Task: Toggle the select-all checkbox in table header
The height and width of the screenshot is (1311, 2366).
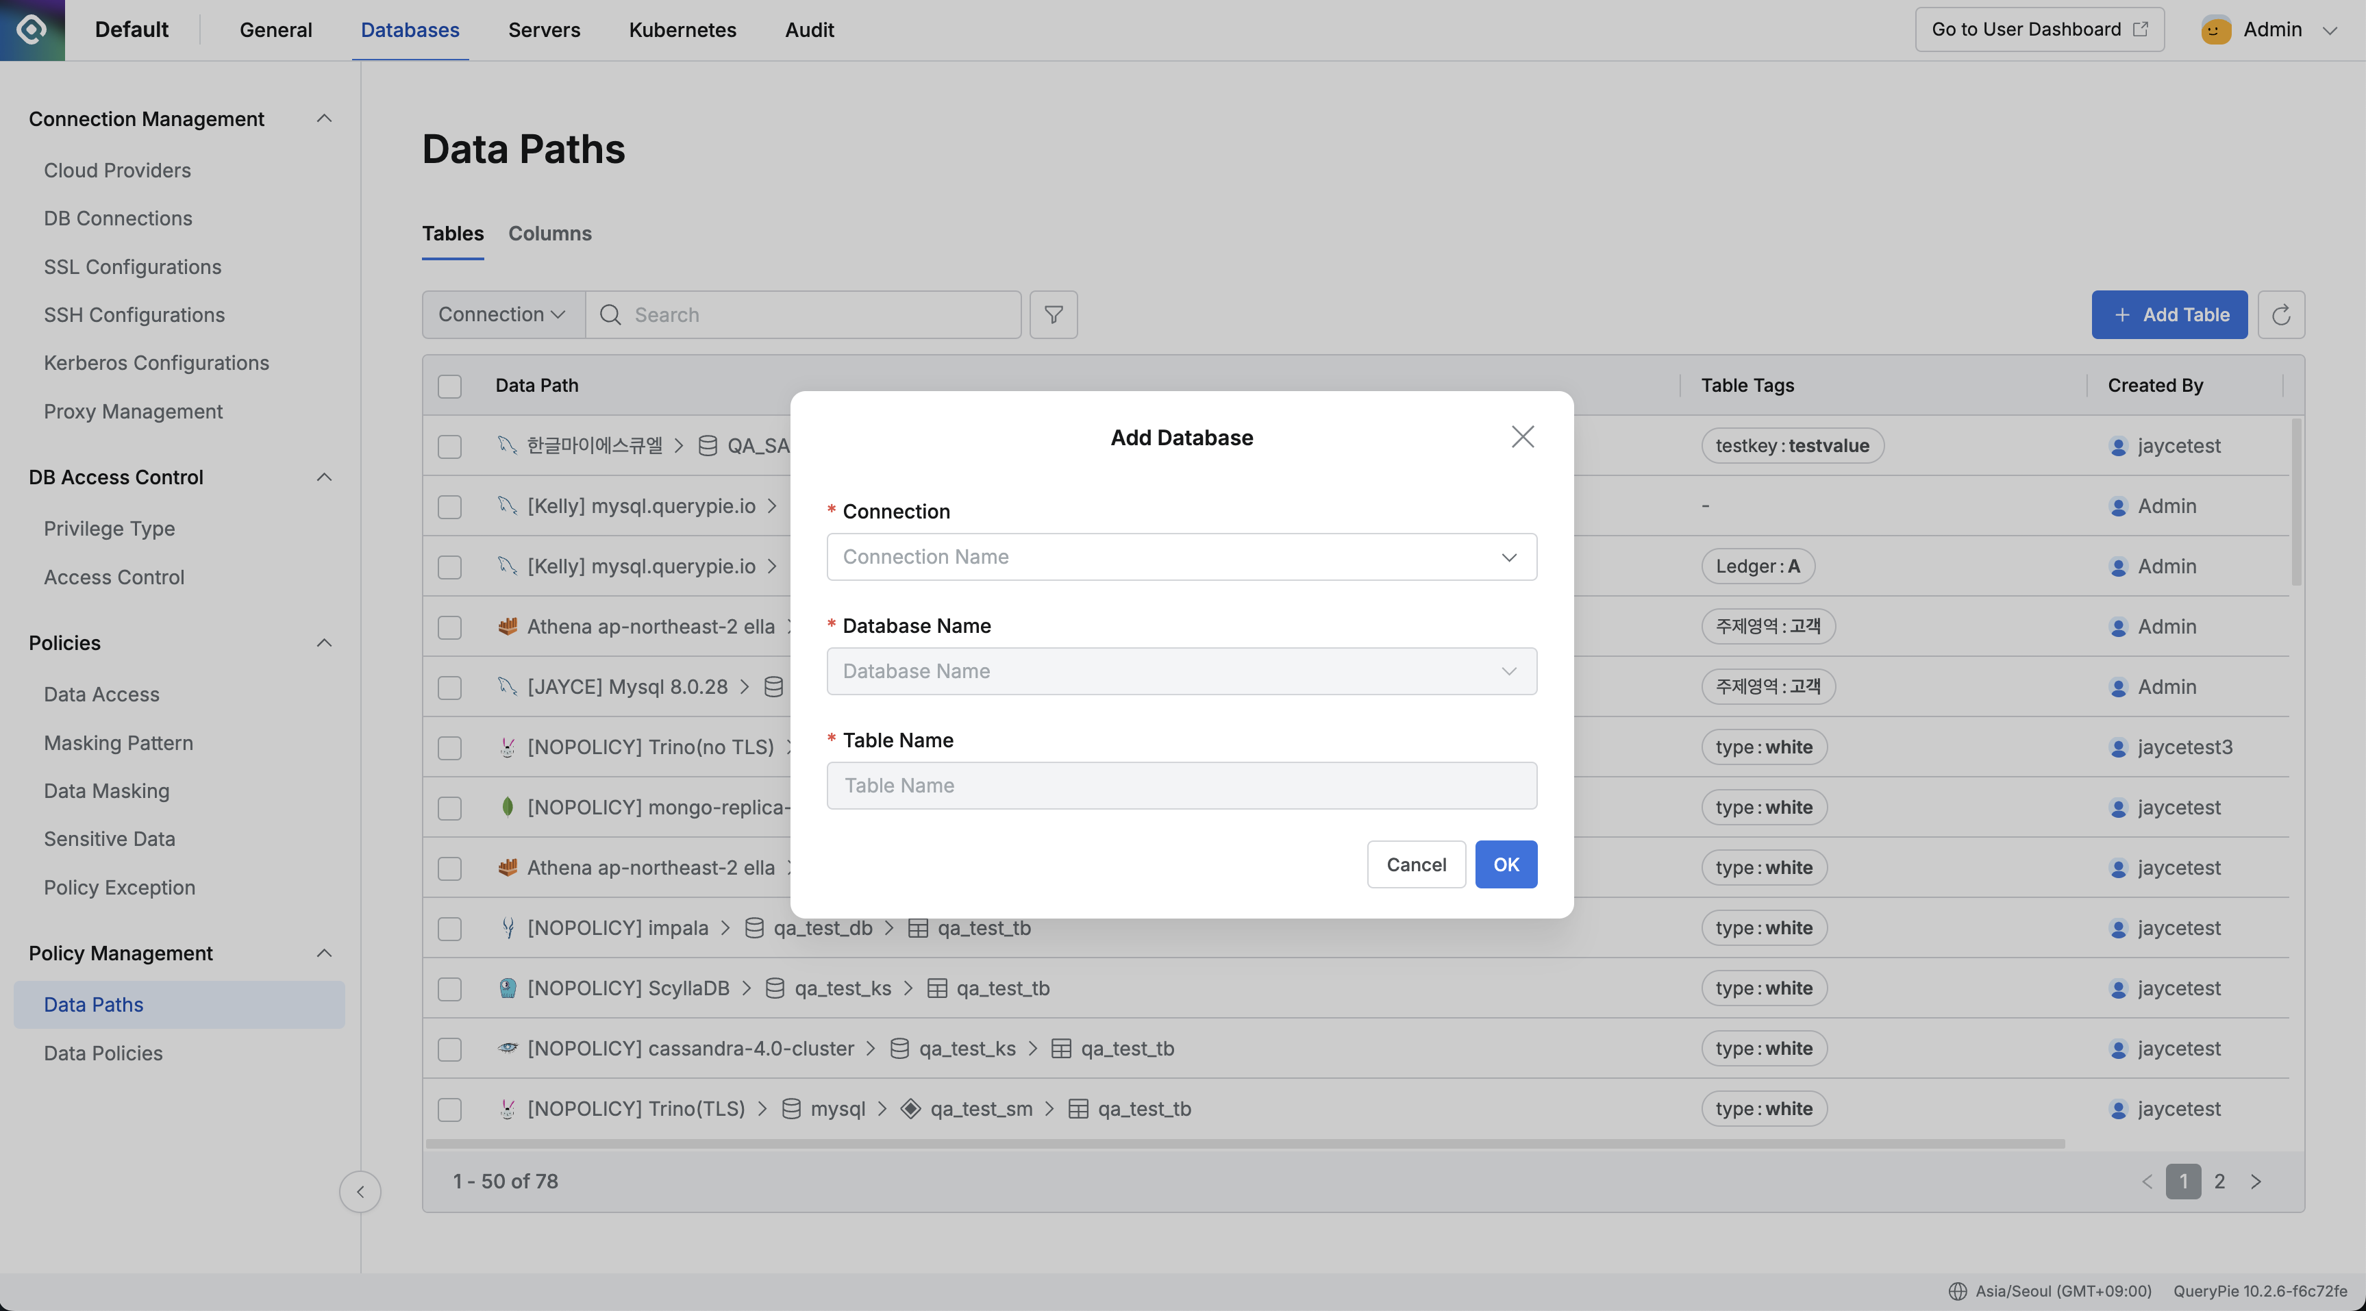Action: [x=449, y=386]
